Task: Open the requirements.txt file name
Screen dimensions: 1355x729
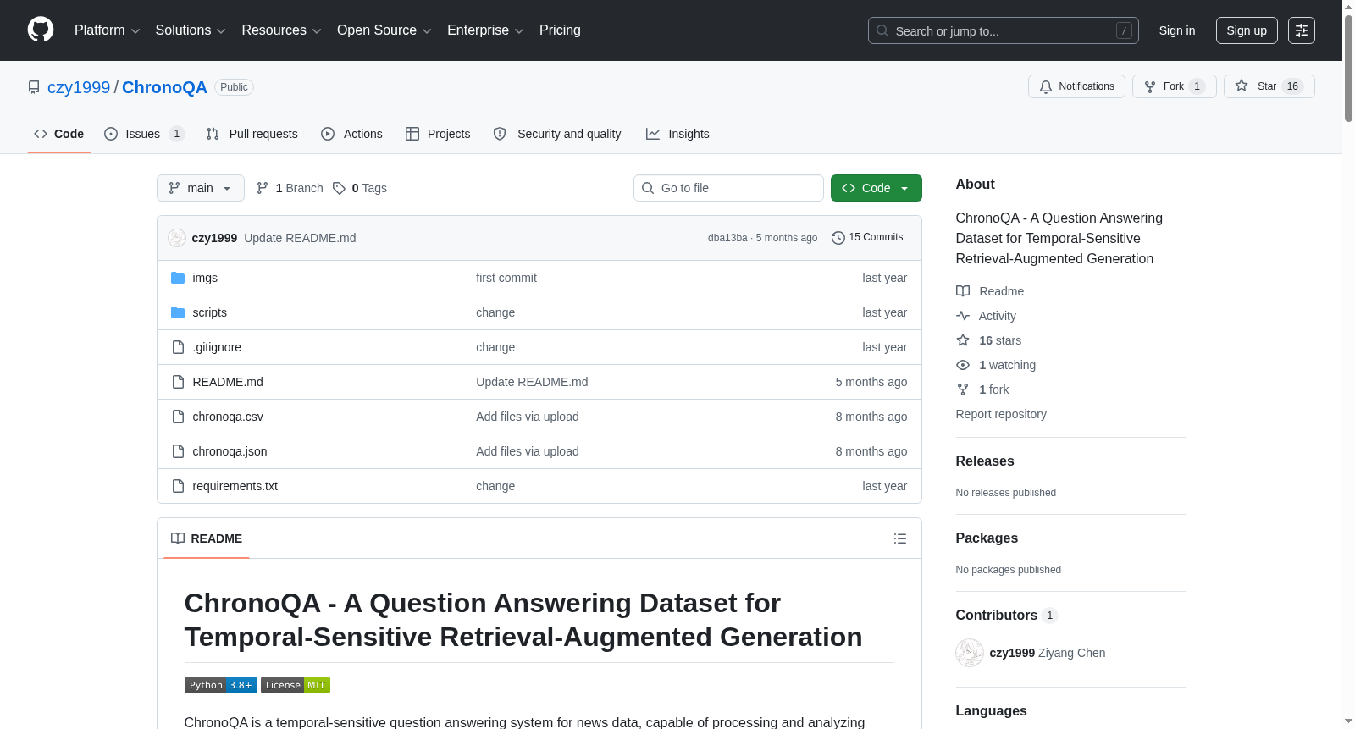Action: click(235, 486)
